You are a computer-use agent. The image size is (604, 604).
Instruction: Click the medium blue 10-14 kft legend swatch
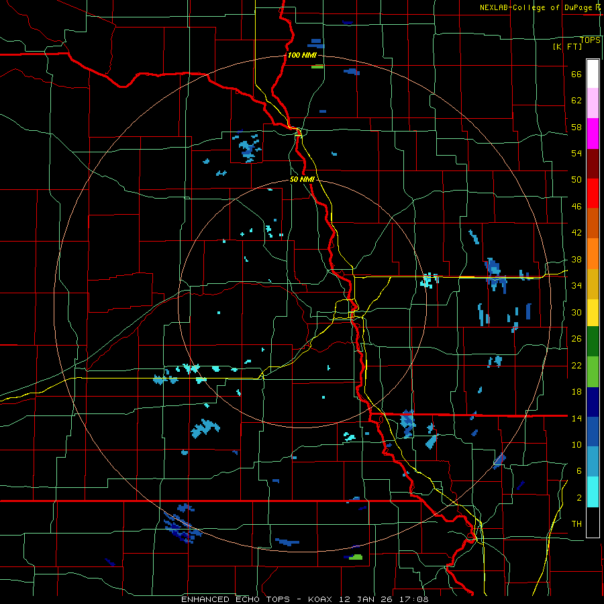pos(593,432)
